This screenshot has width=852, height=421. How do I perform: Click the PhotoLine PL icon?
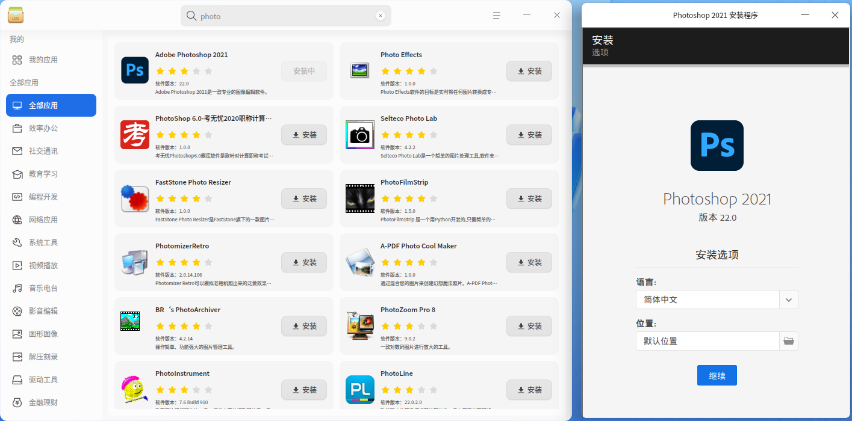pos(360,390)
